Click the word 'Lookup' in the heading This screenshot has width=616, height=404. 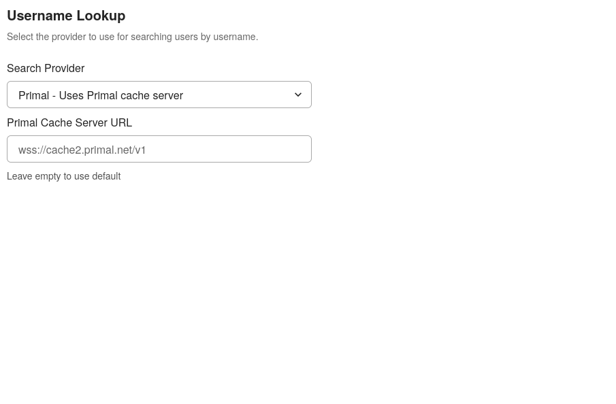pyautogui.click(x=101, y=16)
